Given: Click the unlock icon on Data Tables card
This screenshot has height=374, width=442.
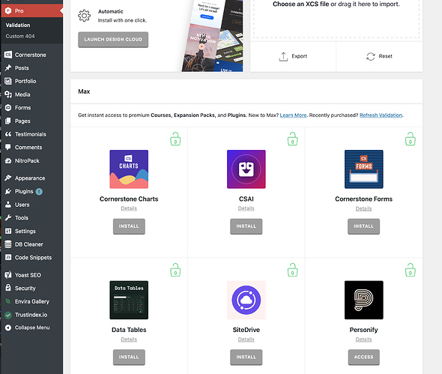Looking at the screenshot, I should click(175, 270).
